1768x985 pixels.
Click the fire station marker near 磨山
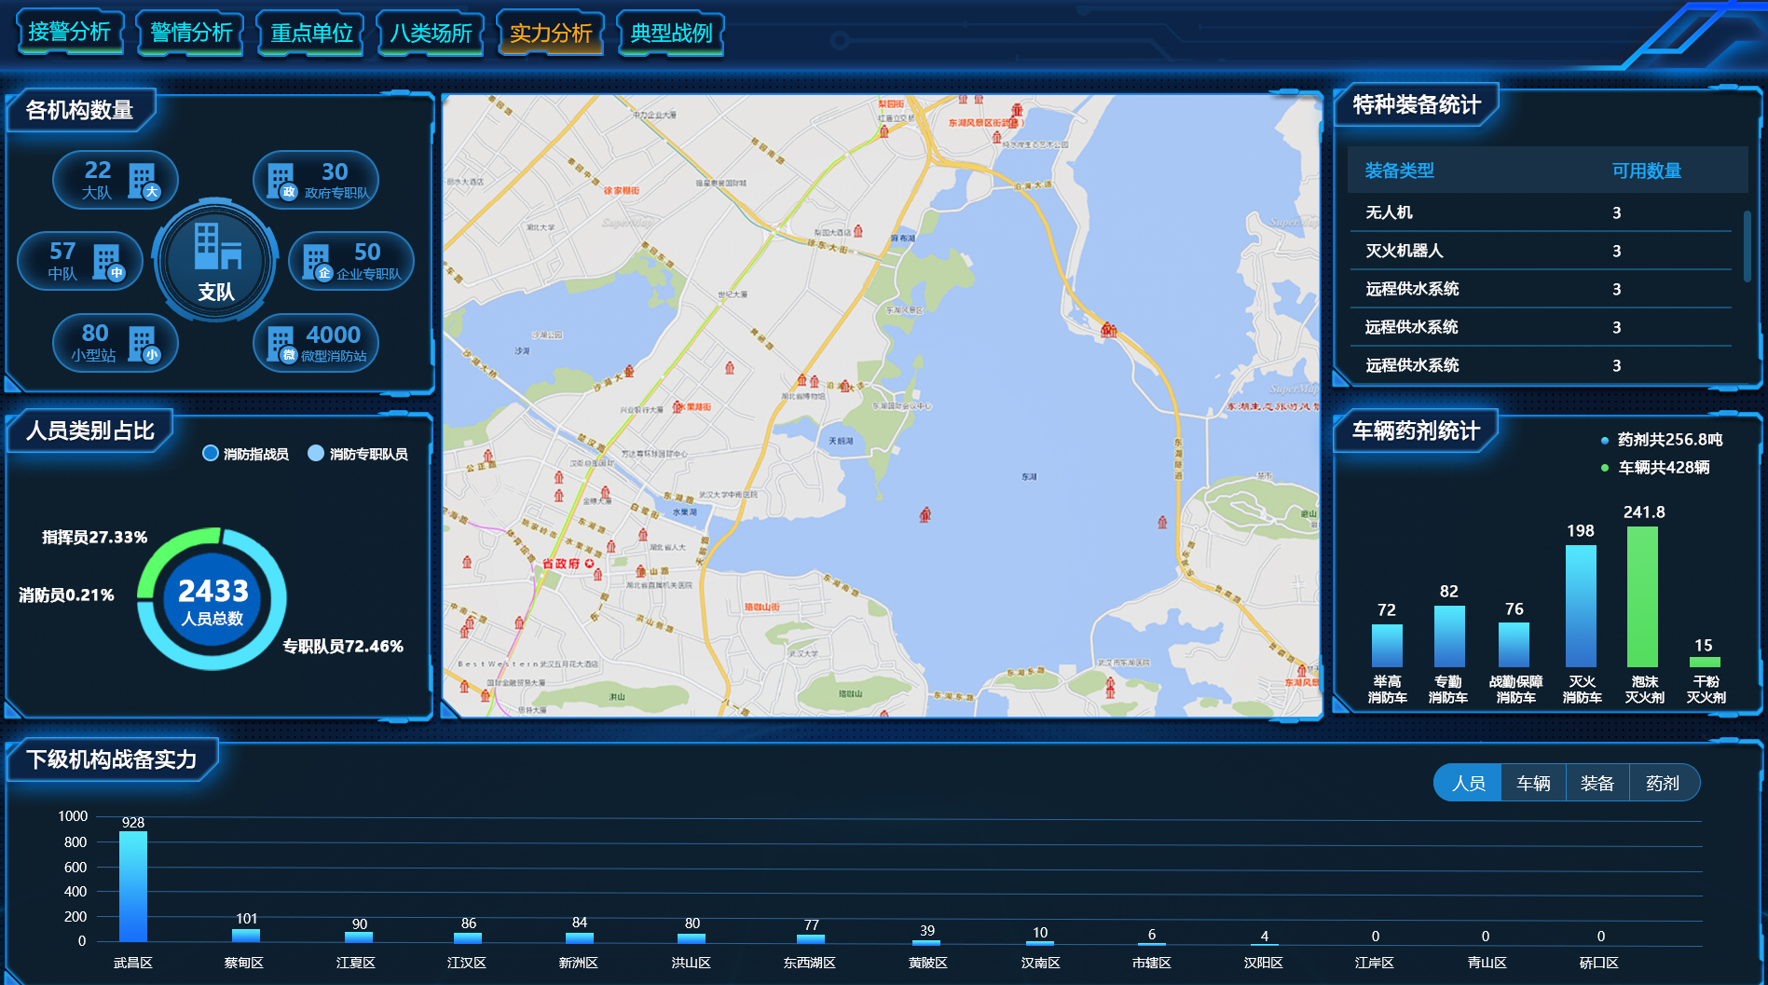pos(1161,522)
